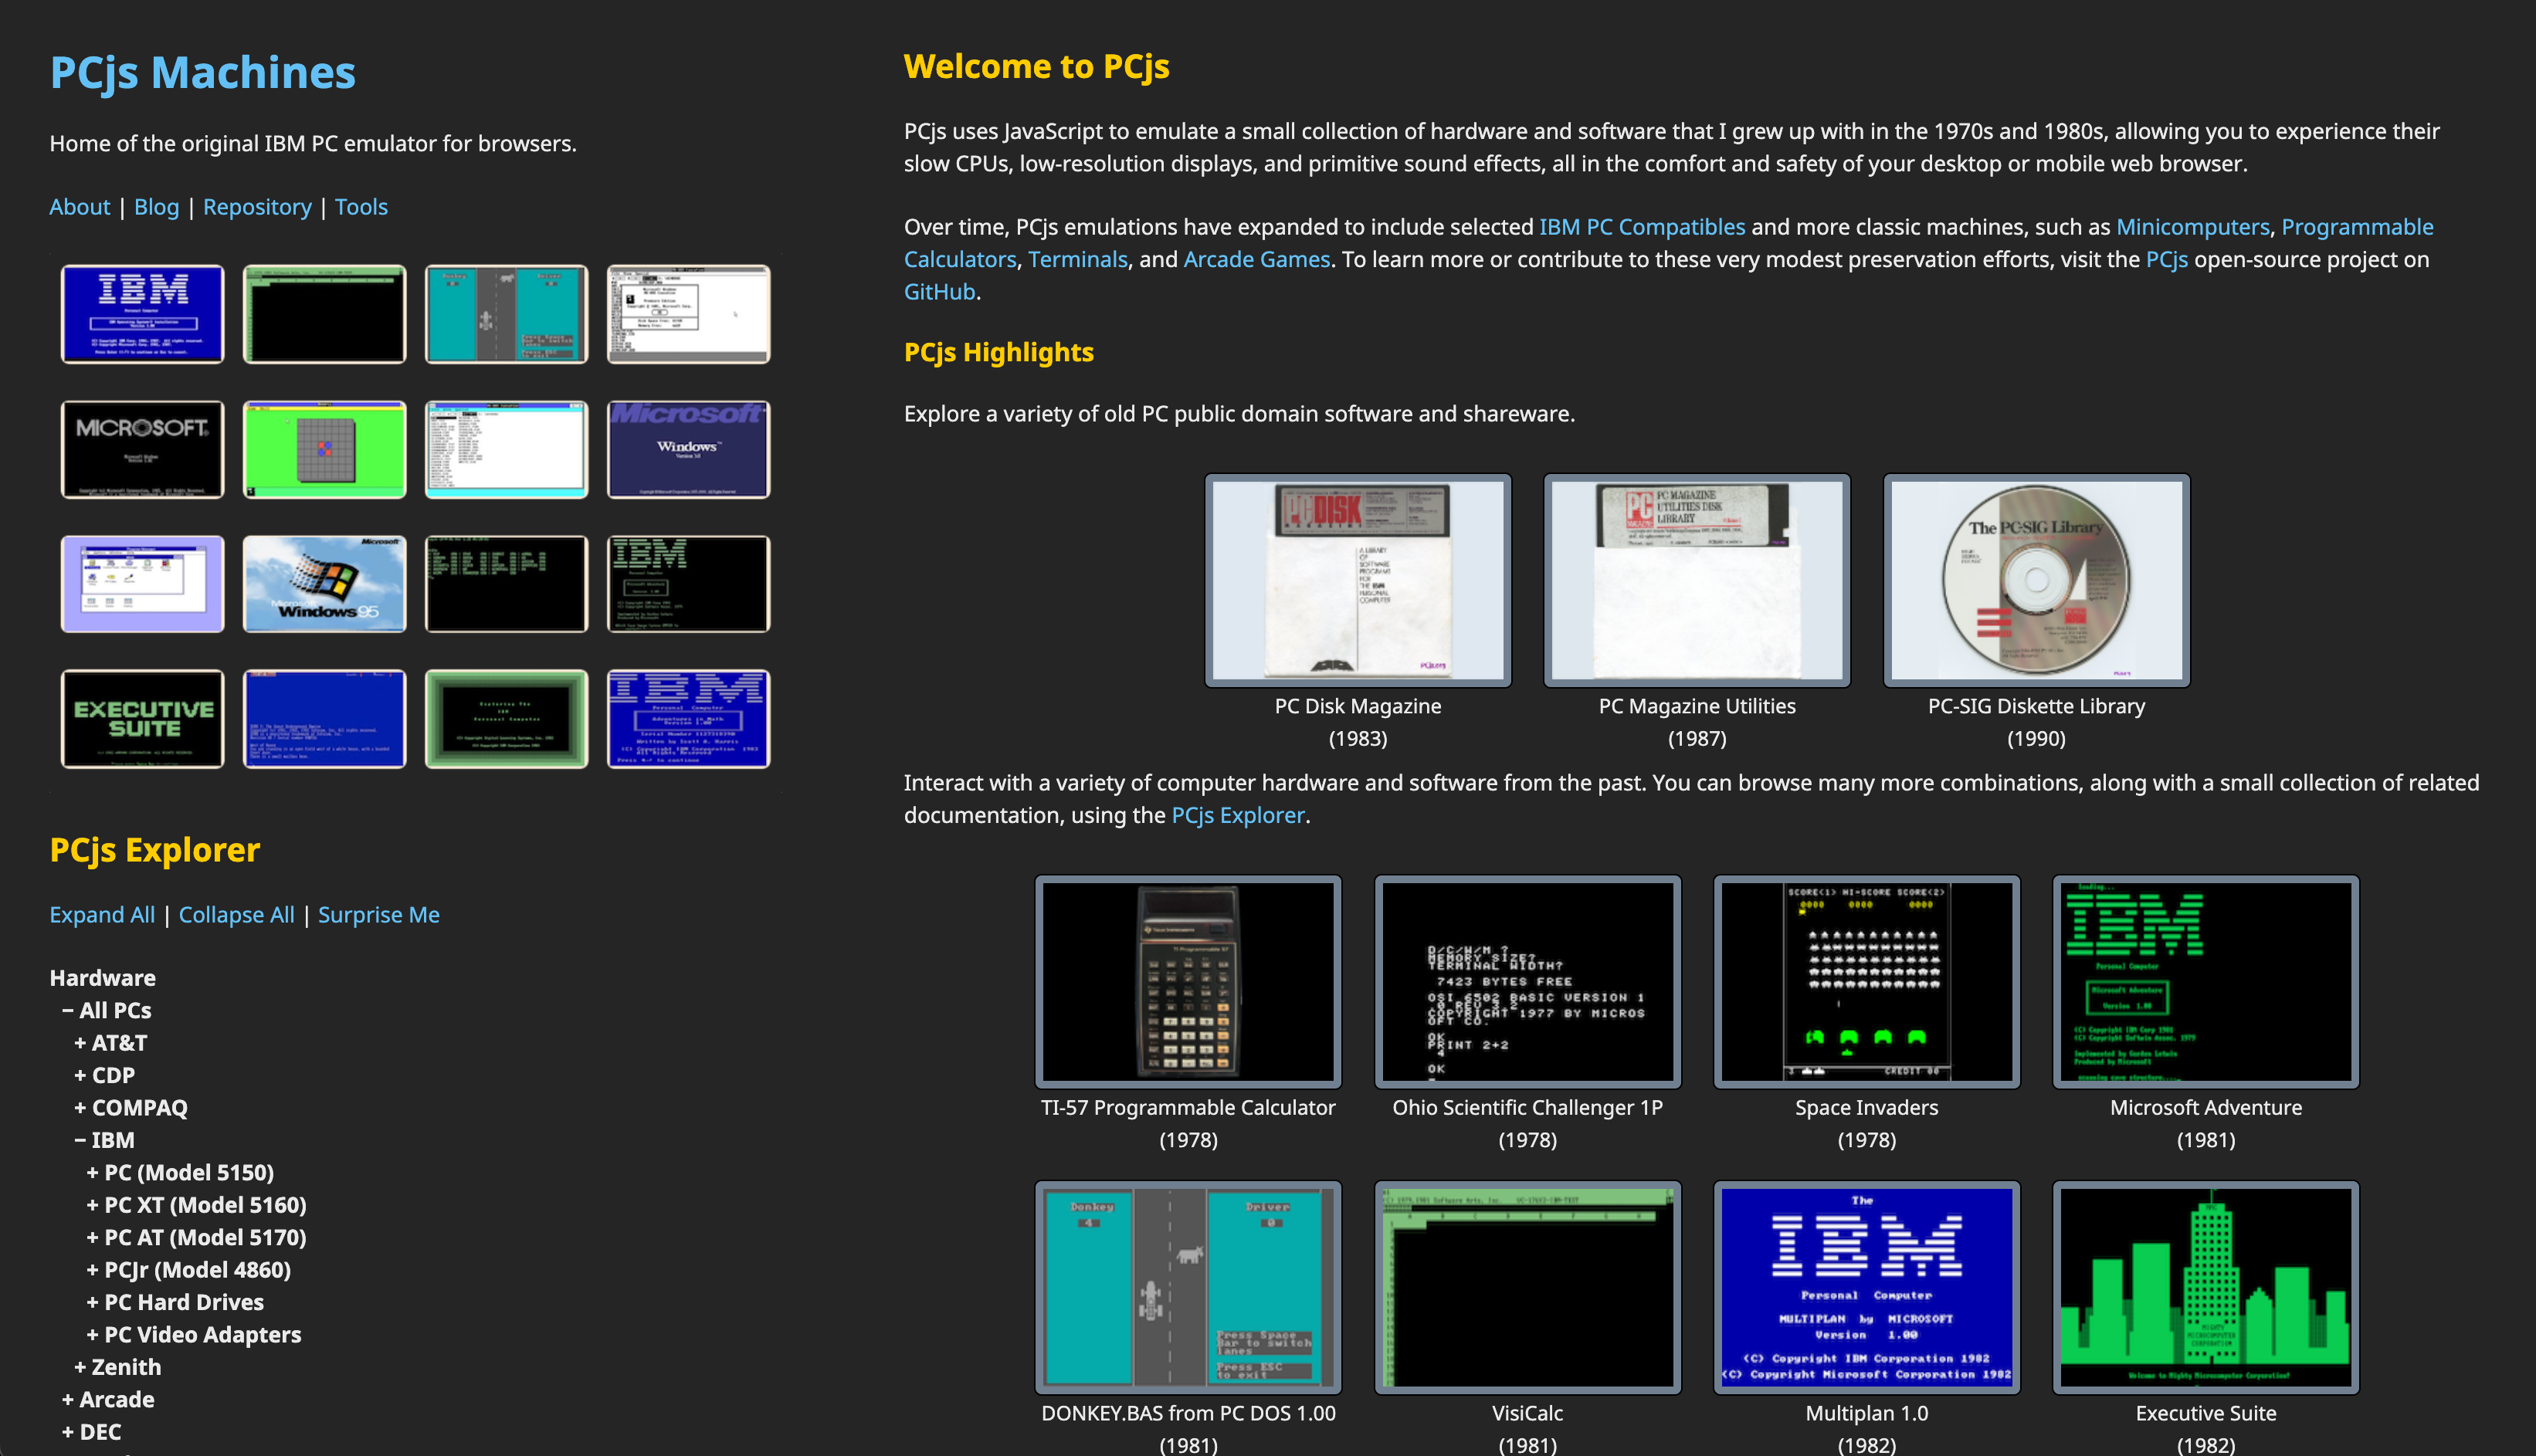This screenshot has height=1456, width=2536.
Task: Open the PC Magazine Utilities floppy thumbnail
Action: [1696, 580]
